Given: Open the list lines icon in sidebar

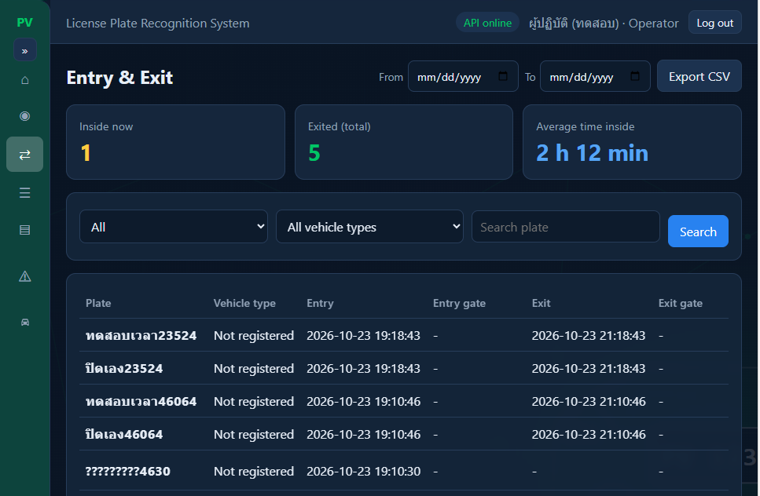Looking at the screenshot, I should [24, 192].
